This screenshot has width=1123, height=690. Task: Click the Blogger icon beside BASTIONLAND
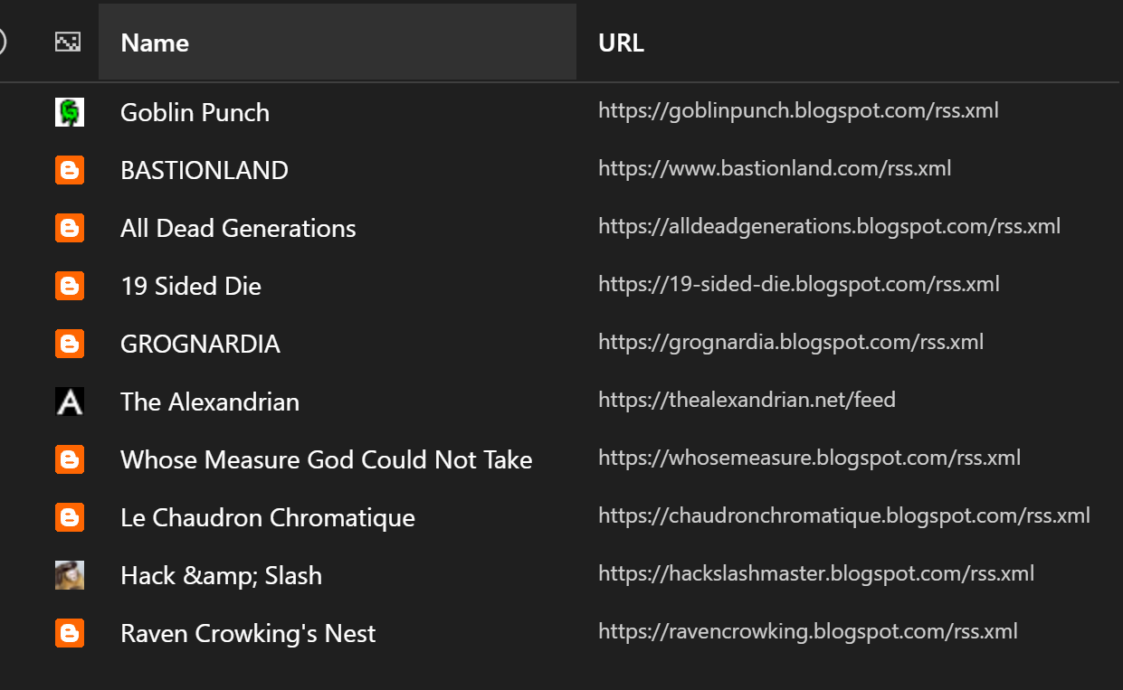click(70, 170)
